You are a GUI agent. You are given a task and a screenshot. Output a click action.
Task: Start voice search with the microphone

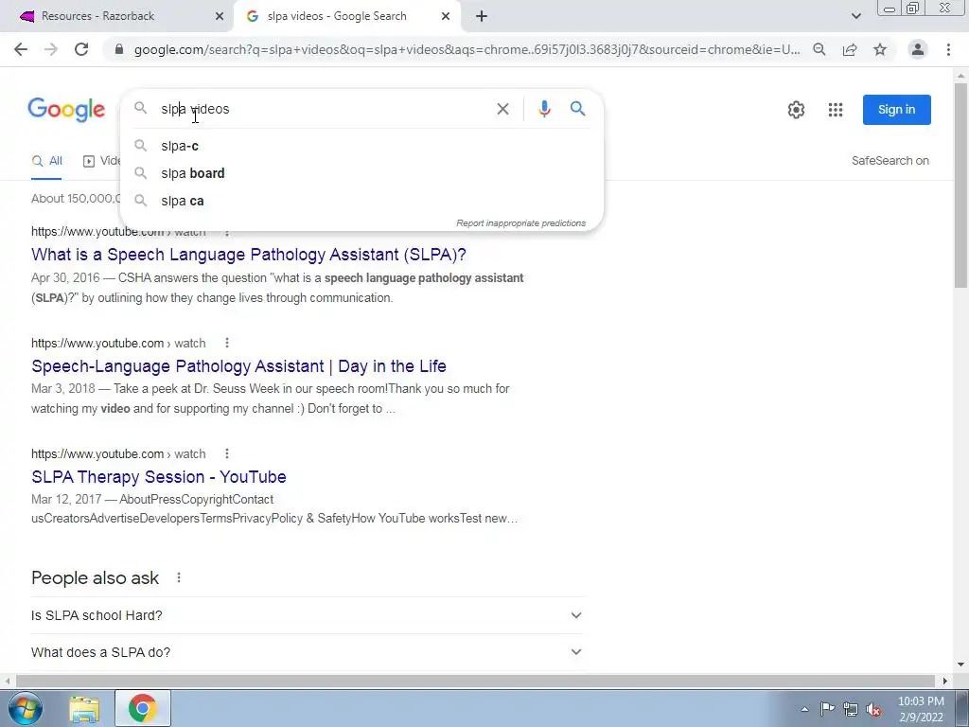click(544, 109)
